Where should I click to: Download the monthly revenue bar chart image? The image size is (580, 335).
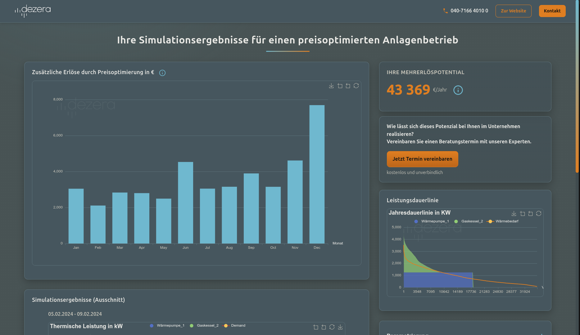tap(331, 86)
